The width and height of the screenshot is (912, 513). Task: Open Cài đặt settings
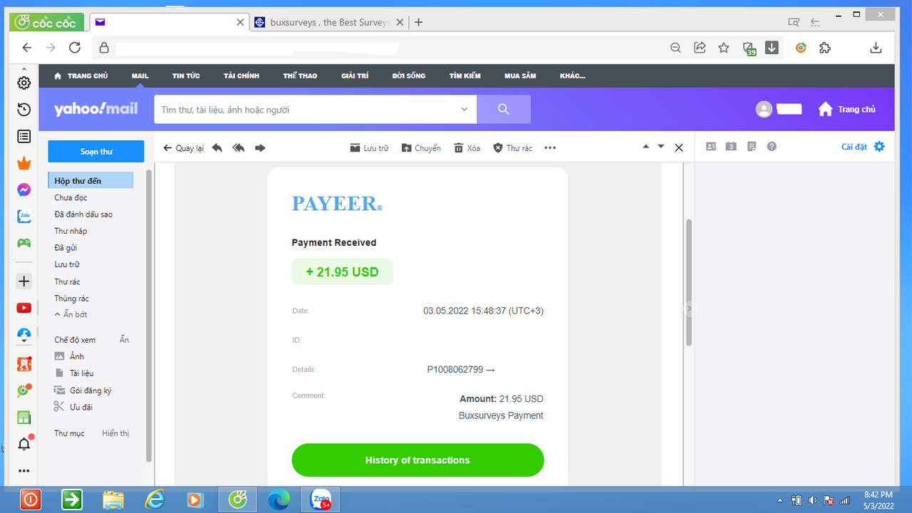coord(863,147)
